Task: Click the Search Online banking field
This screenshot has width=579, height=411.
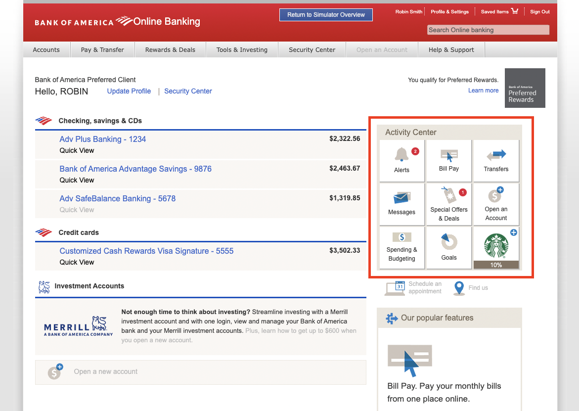Action: point(488,30)
